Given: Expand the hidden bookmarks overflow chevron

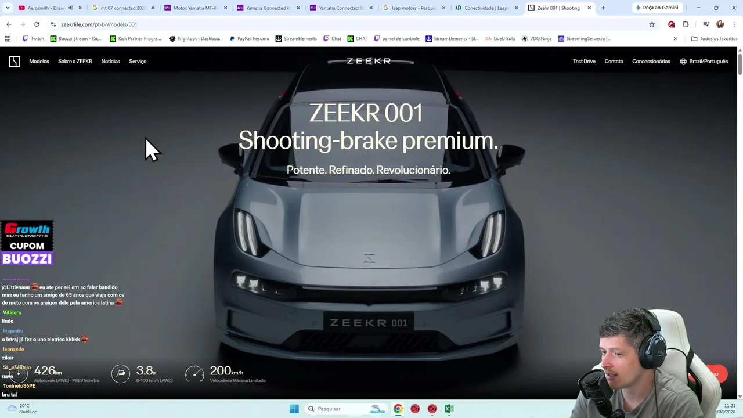Looking at the screenshot, I should coord(675,39).
